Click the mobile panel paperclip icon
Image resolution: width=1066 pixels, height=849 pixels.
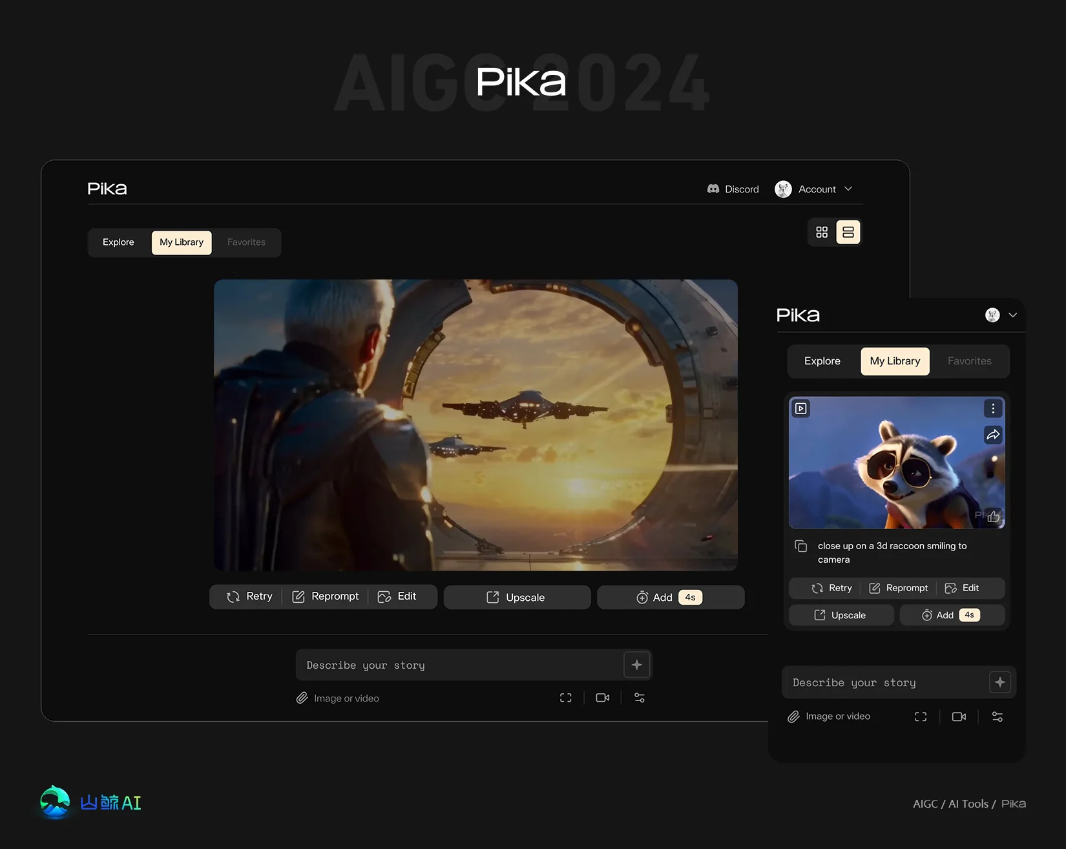(x=793, y=717)
